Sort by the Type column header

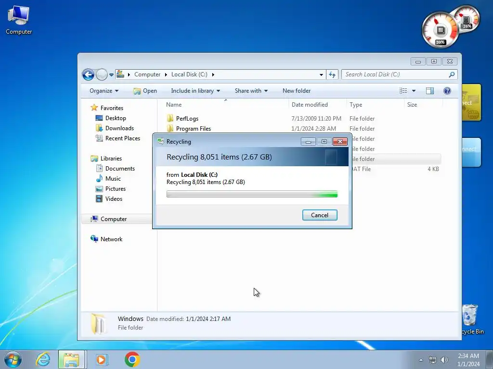(x=375, y=104)
